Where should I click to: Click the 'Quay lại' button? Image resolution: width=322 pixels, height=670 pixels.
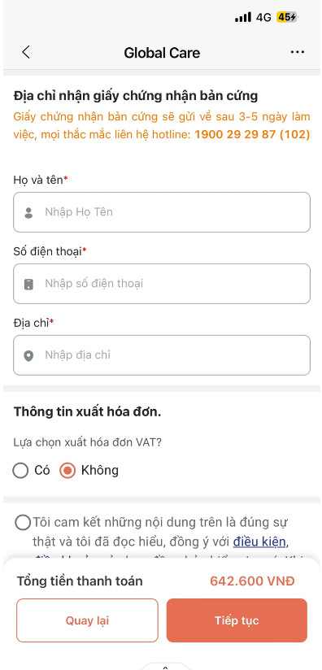(x=87, y=620)
